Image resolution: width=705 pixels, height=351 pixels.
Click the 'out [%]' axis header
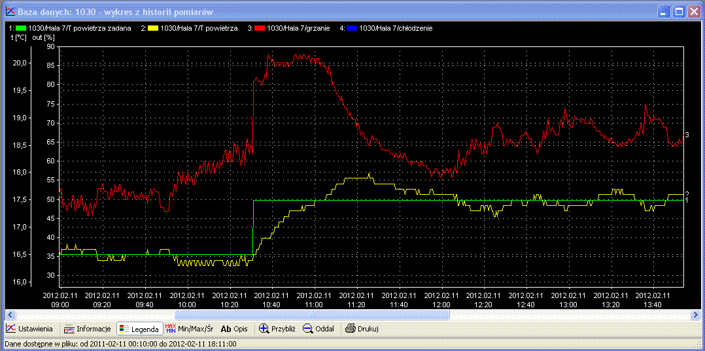tap(43, 37)
